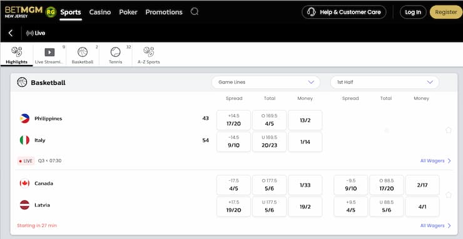Viewport: 463px width, 239px height.
Task: Favorite the Philippines vs Italy game star
Action: click(x=449, y=130)
